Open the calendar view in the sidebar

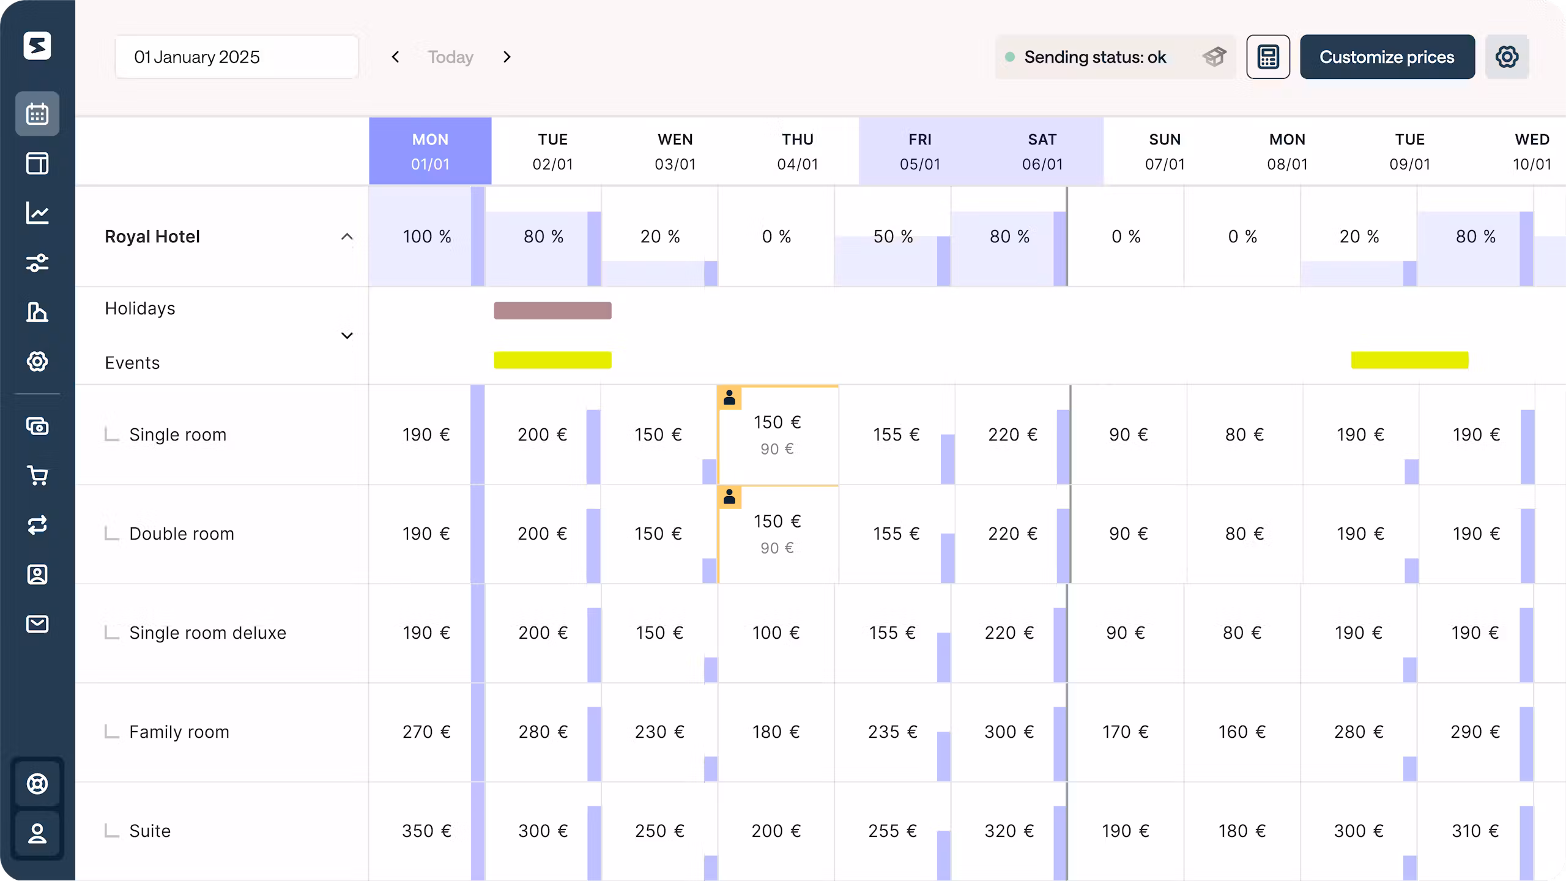[37, 114]
